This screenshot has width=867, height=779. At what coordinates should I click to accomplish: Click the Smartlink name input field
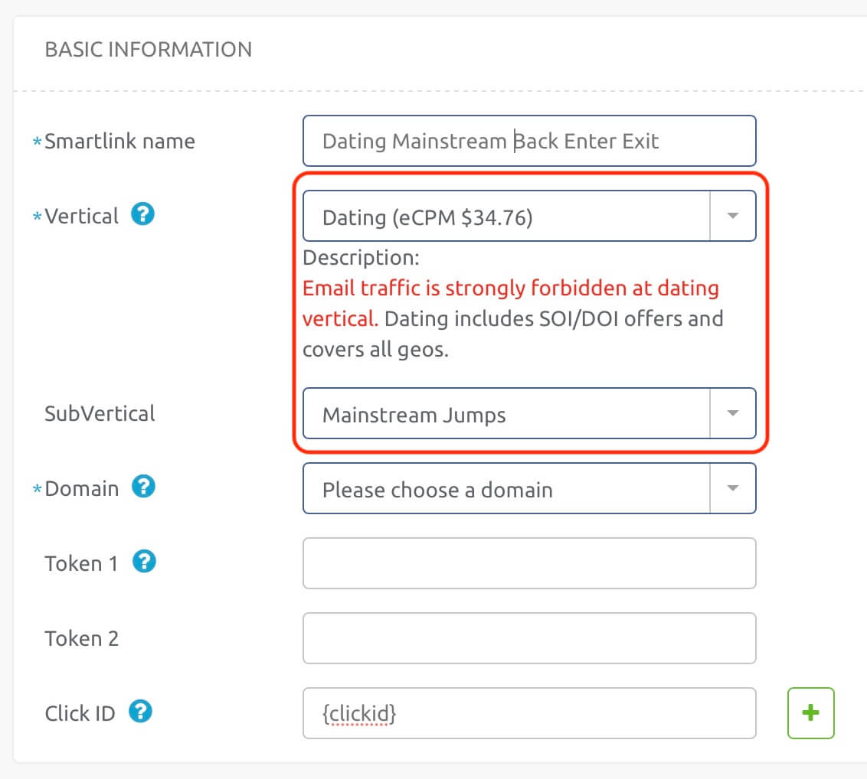pyautogui.click(x=529, y=141)
